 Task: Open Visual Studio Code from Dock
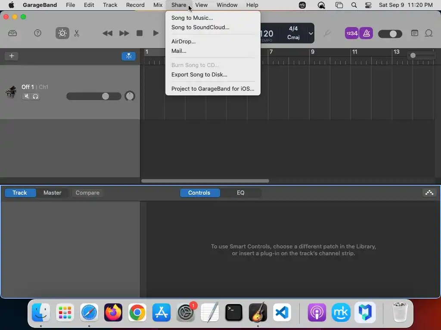[282, 312]
